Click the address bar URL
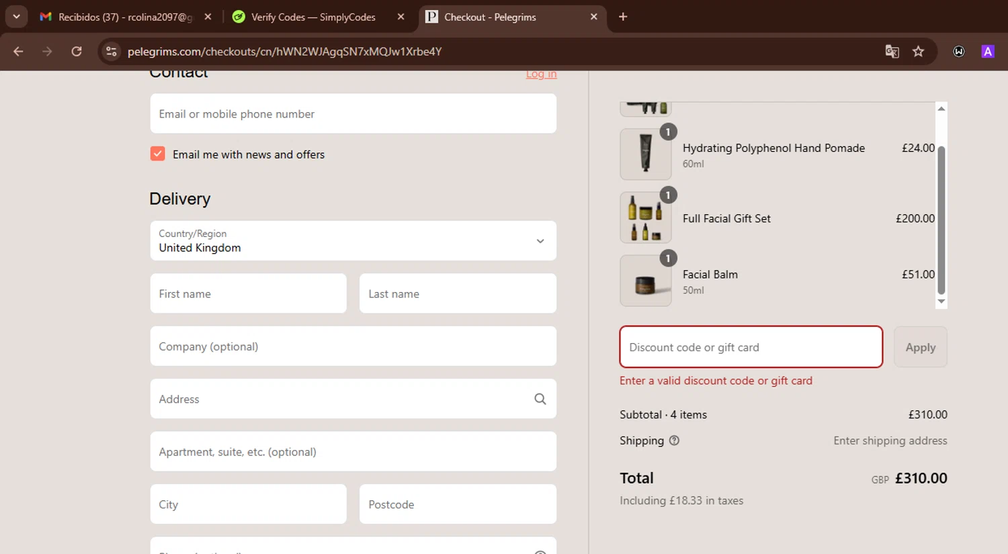Image resolution: width=1008 pixels, height=554 pixels. tap(284, 52)
